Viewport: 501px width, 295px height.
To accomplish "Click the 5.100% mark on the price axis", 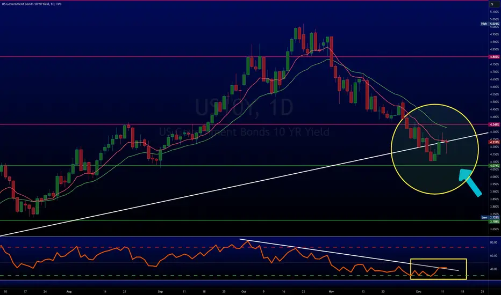I will pos(494,12).
